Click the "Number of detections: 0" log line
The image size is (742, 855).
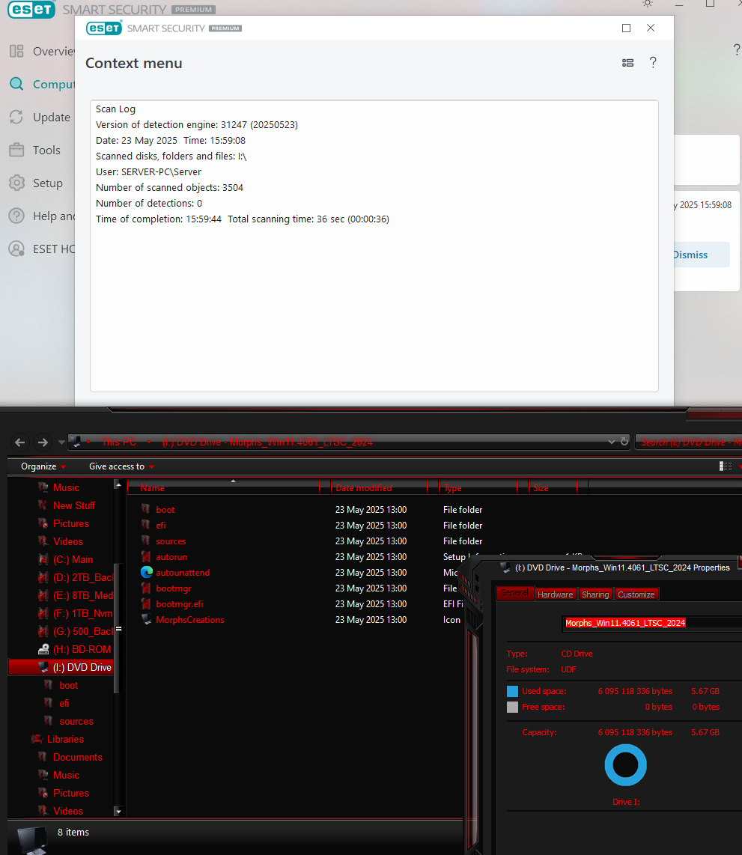tap(149, 204)
